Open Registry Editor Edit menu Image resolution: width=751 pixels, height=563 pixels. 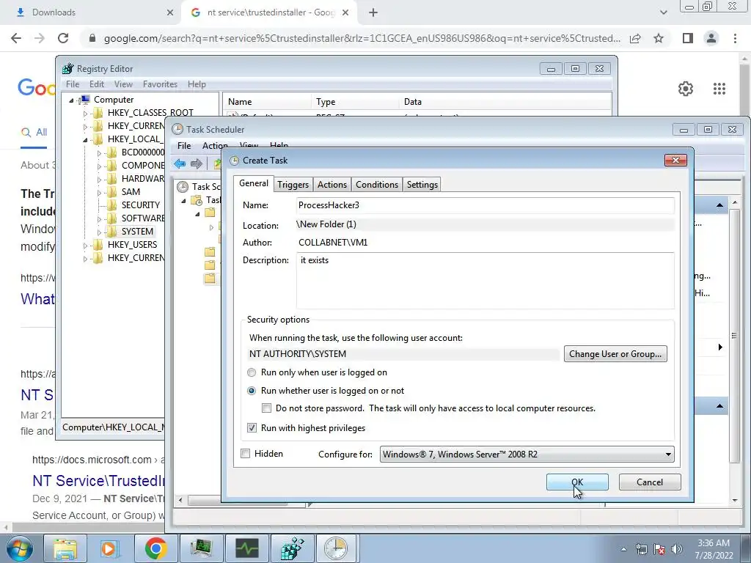pyautogui.click(x=97, y=84)
